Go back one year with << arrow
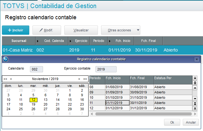Image resolution: width=203 pixels, height=131 pixels. [x=5, y=79]
